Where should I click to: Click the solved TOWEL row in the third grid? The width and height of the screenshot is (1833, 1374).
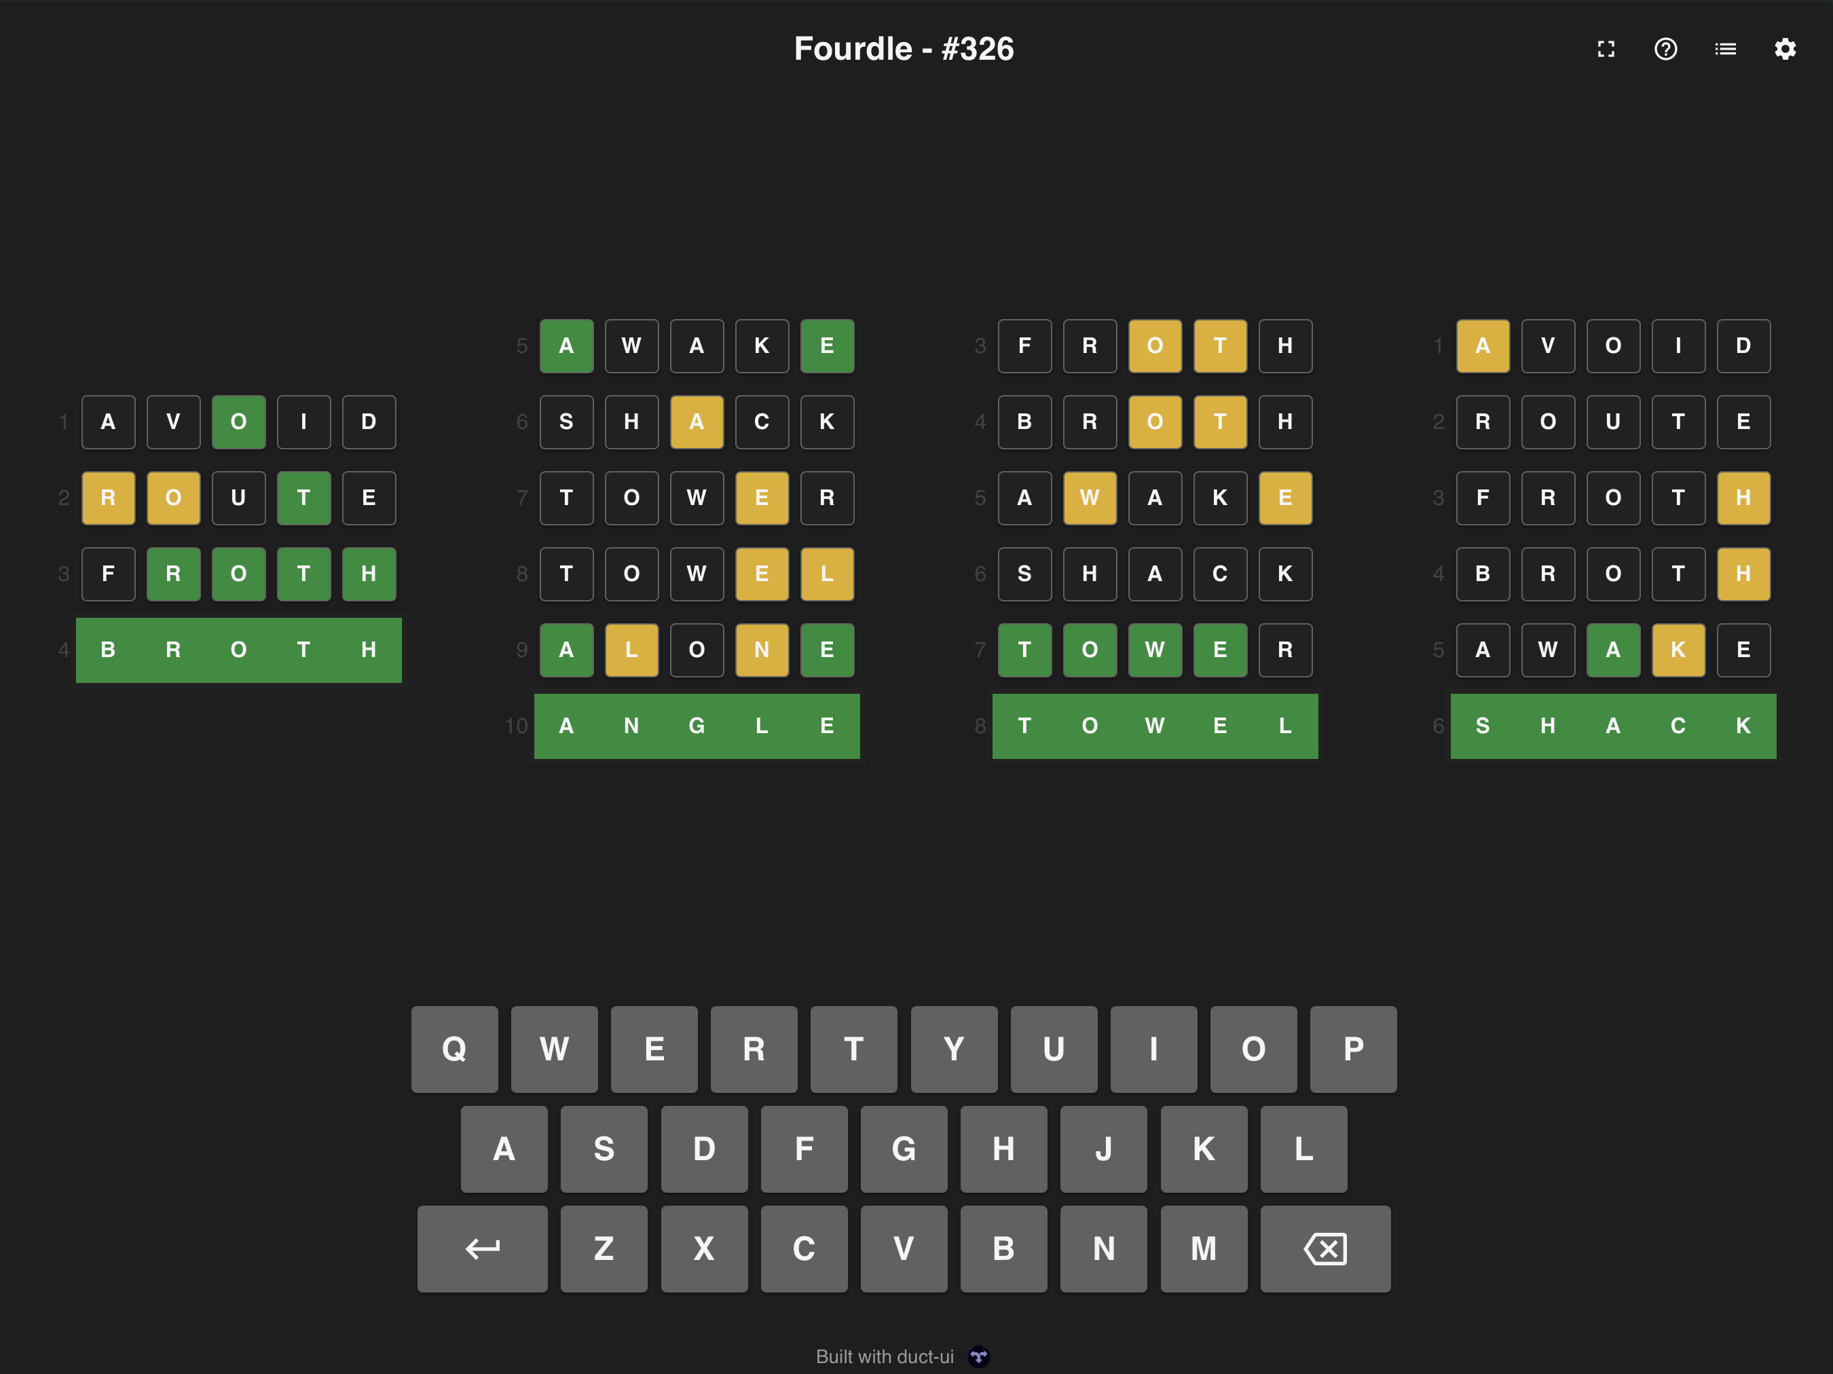1155,726
